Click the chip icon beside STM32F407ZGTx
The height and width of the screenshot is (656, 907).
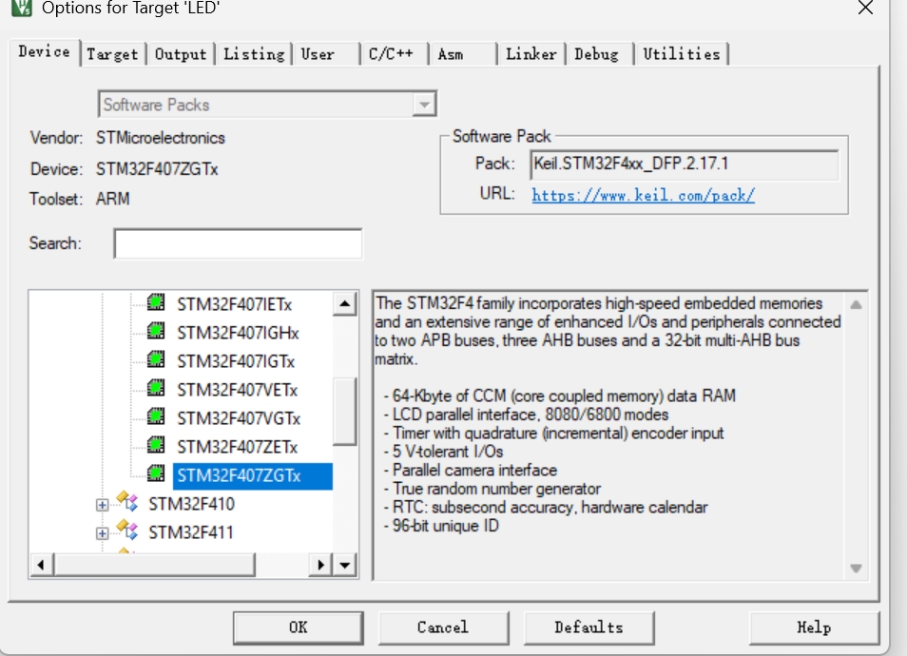tap(156, 473)
